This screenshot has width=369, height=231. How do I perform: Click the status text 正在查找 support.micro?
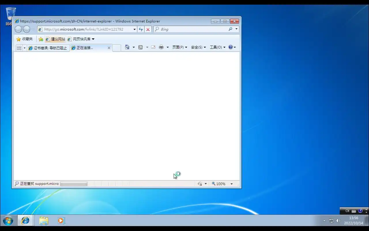39,184
